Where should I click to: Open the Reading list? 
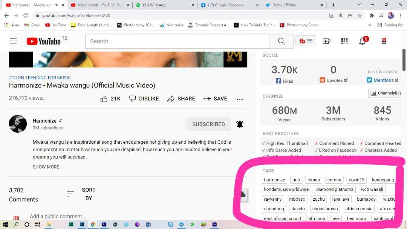click(x=390, y=25)
